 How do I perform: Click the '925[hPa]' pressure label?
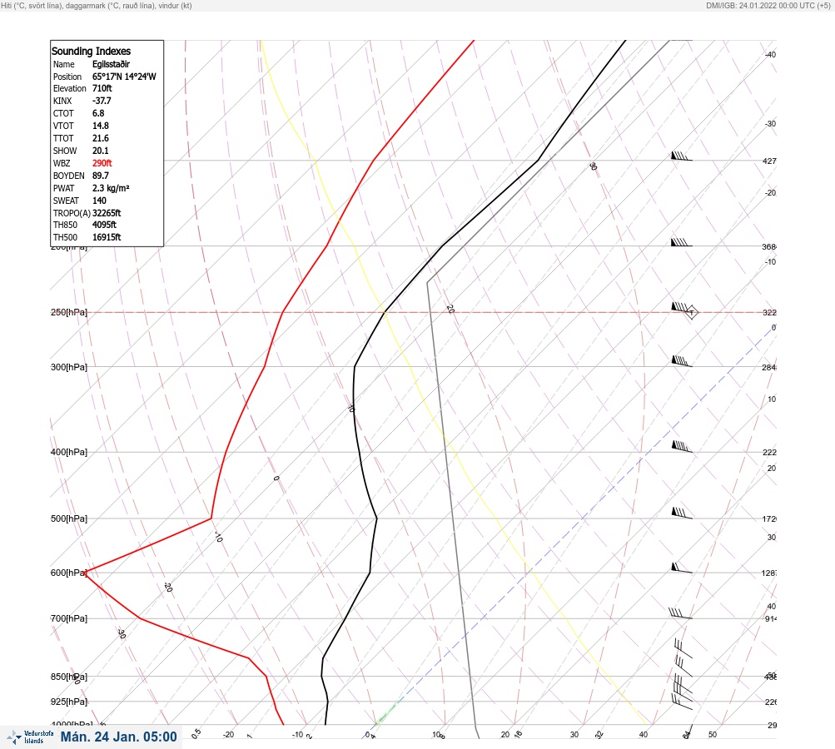click(x=69, y=702)
